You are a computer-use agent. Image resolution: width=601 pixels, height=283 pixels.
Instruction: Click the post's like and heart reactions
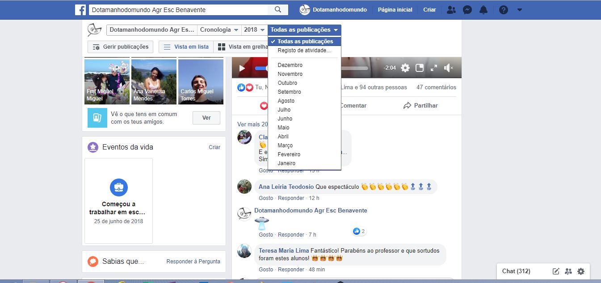[245, 87]
